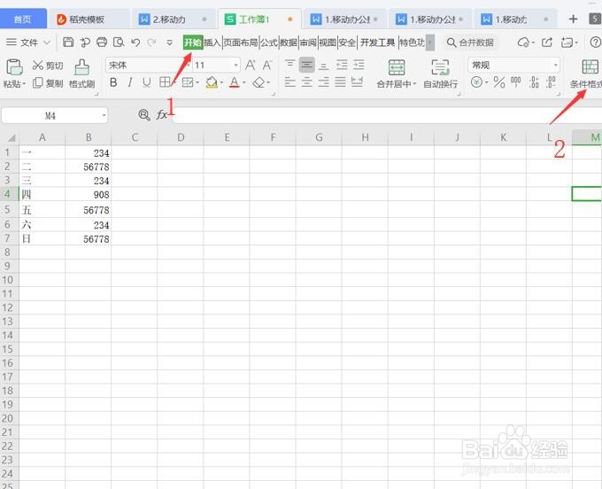Image resolution: width=602 pixels, height=489 pixels.
Task: Select column B header
Action: [89, 137]
